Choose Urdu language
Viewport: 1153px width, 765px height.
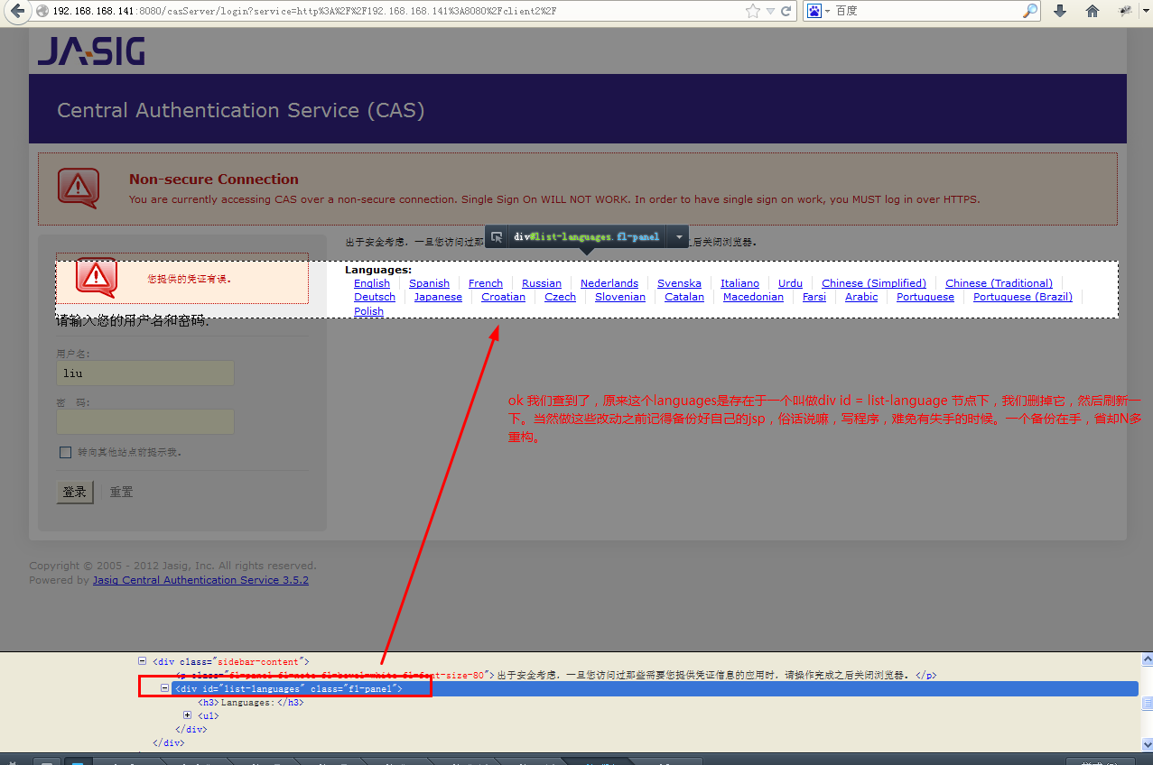point(790,283)
